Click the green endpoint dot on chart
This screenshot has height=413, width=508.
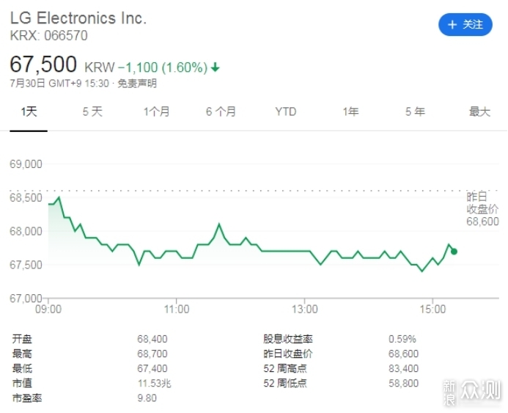454,252
